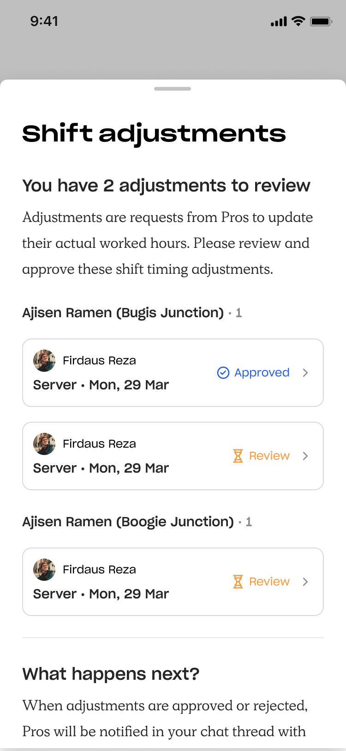Tap the avatar on the Approved adjustment card

[44, 361]
